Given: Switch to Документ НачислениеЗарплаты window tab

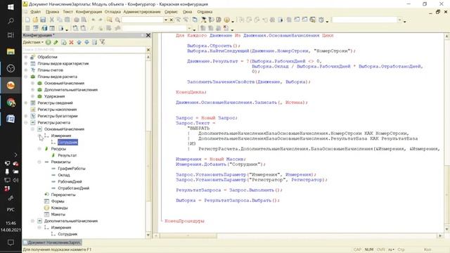Looking at the screenshot, I should [x=52, y=242].
